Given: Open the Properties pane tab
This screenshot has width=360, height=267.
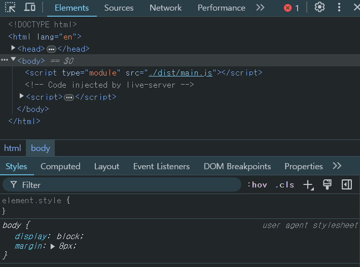Looking at the screenshot, I should click(x=304, y=167).
